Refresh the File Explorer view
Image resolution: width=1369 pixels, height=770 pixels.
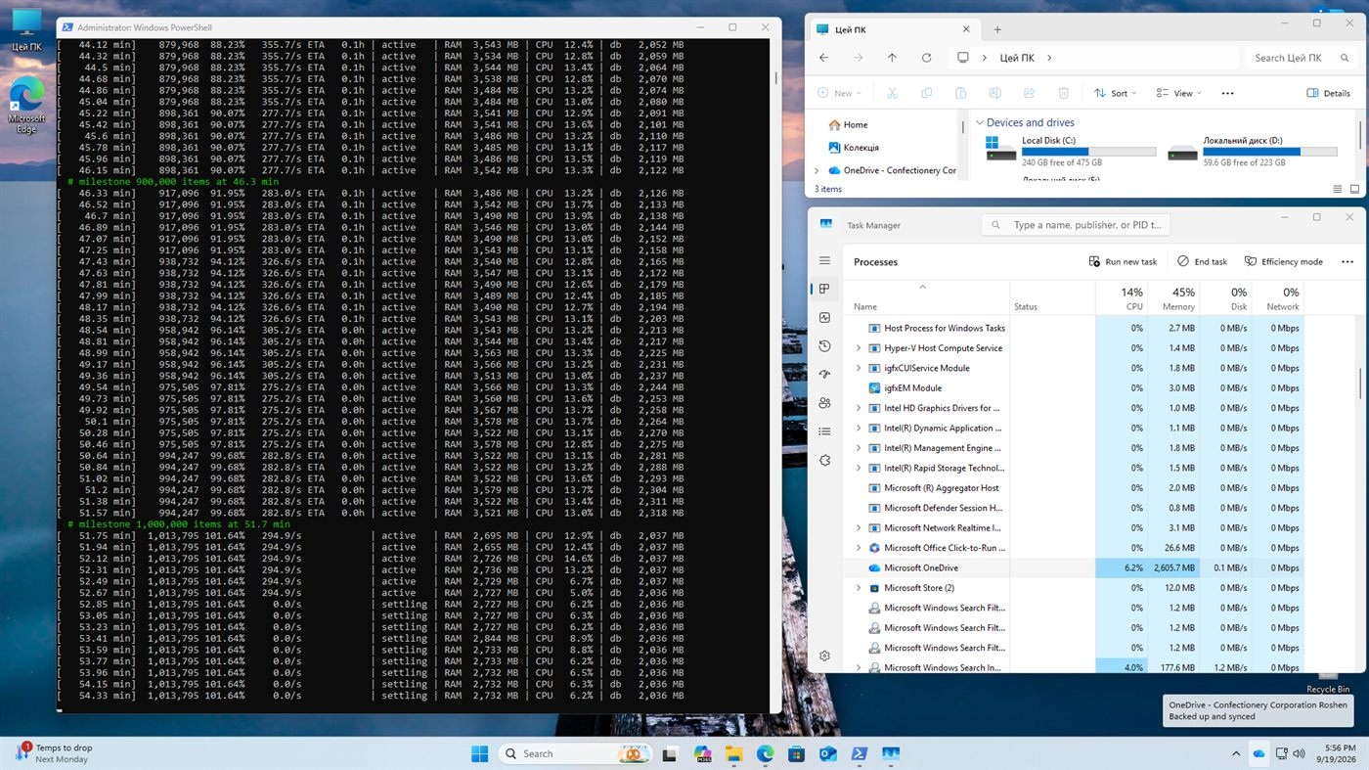pos(926,58)
